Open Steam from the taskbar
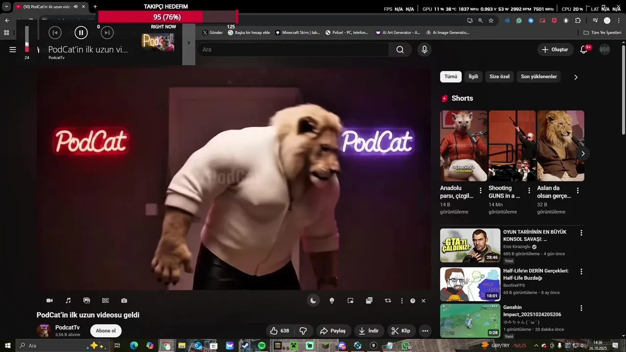626x352 pixels. pos(246,346)
